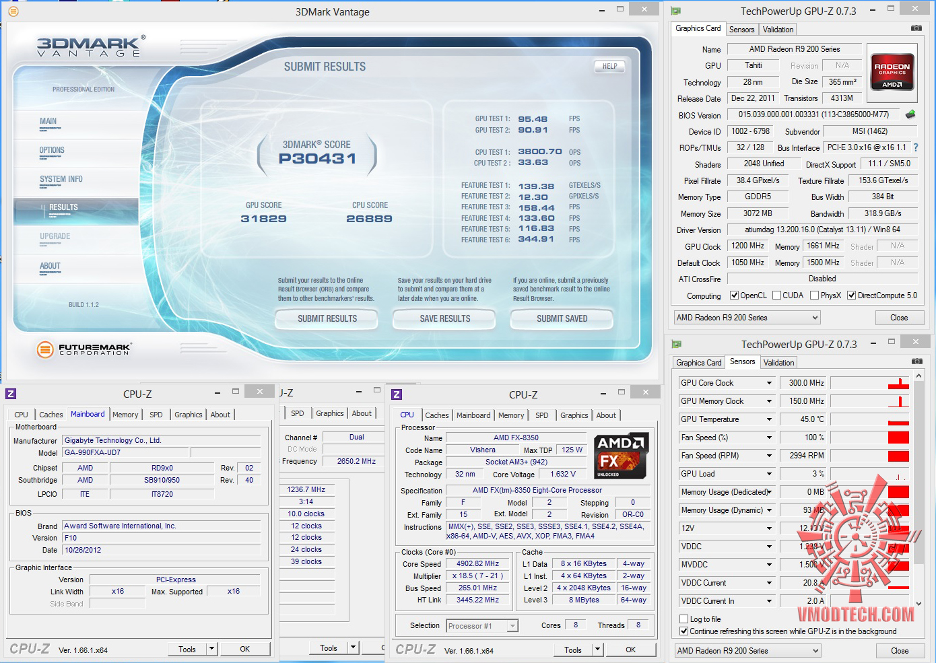Toggle the CUDA checkbox

[x=777, y=295]
